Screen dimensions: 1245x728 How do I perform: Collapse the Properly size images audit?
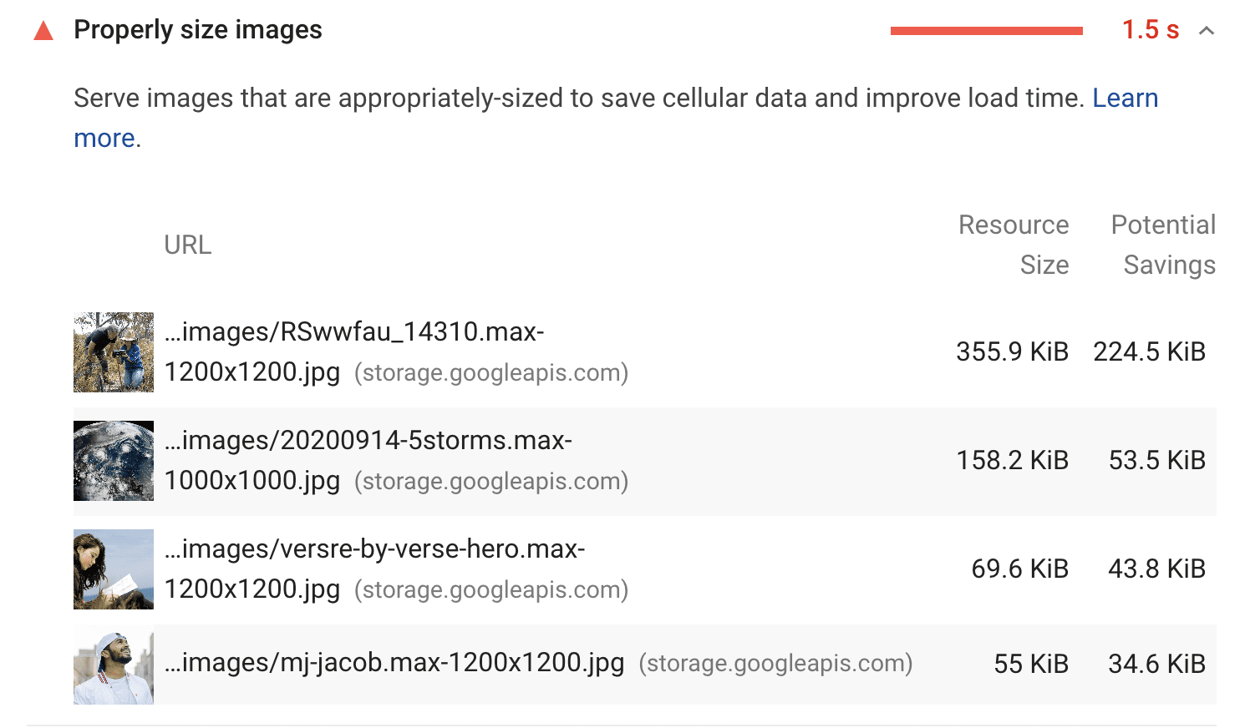[1207, 30]
